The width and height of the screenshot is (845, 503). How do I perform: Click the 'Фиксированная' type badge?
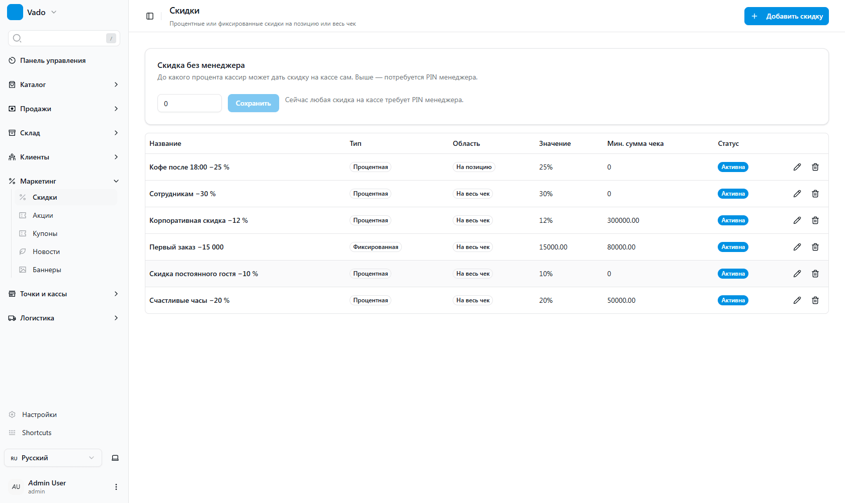pyautogui.click(x=376, y=247)
